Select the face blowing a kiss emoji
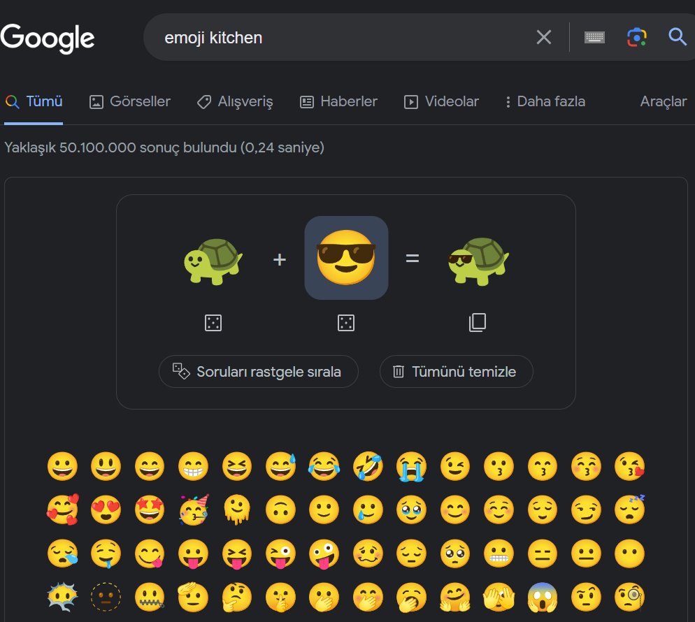Screen dimensions: 695x622 pyautogui.click(x=630, y=466)
